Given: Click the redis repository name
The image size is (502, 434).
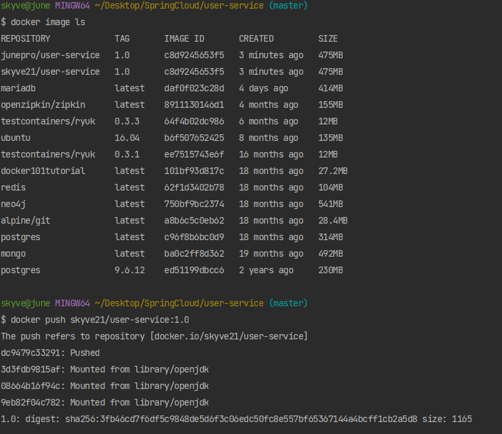Looking at the screenshot, I should tap(13, 188).
